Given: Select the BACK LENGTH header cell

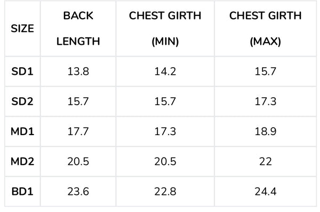Looking at the screenshot, I should point(78,28).
